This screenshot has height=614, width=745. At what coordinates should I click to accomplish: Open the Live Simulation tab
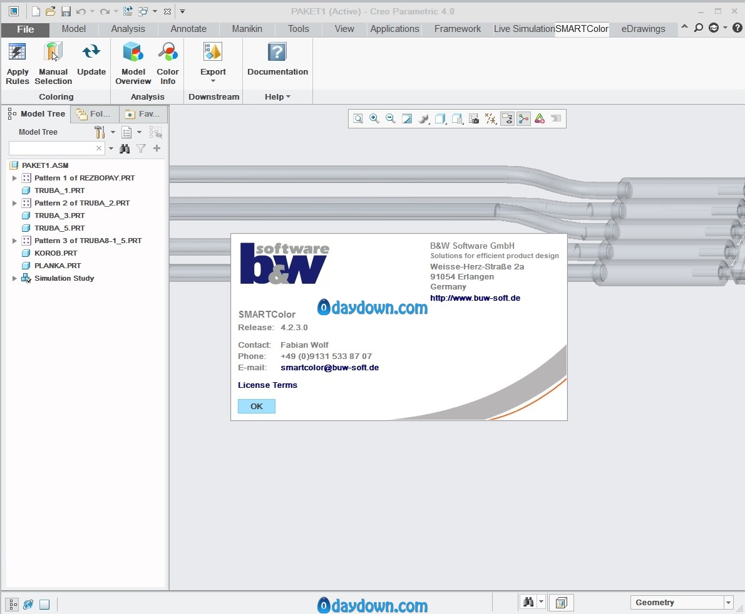pos(523,29)
